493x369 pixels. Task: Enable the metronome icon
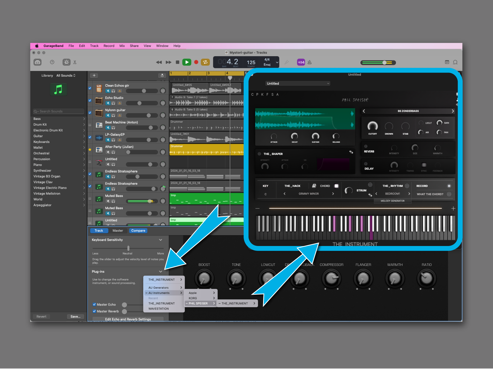310,62
